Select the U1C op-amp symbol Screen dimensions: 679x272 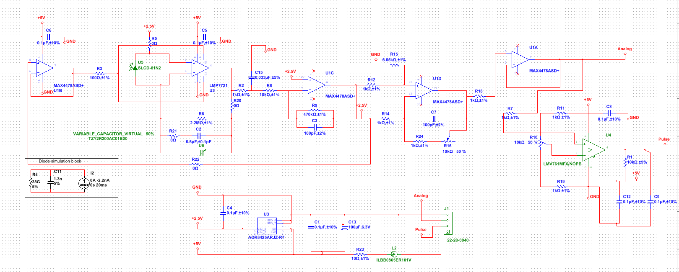(x=316, y=85)
